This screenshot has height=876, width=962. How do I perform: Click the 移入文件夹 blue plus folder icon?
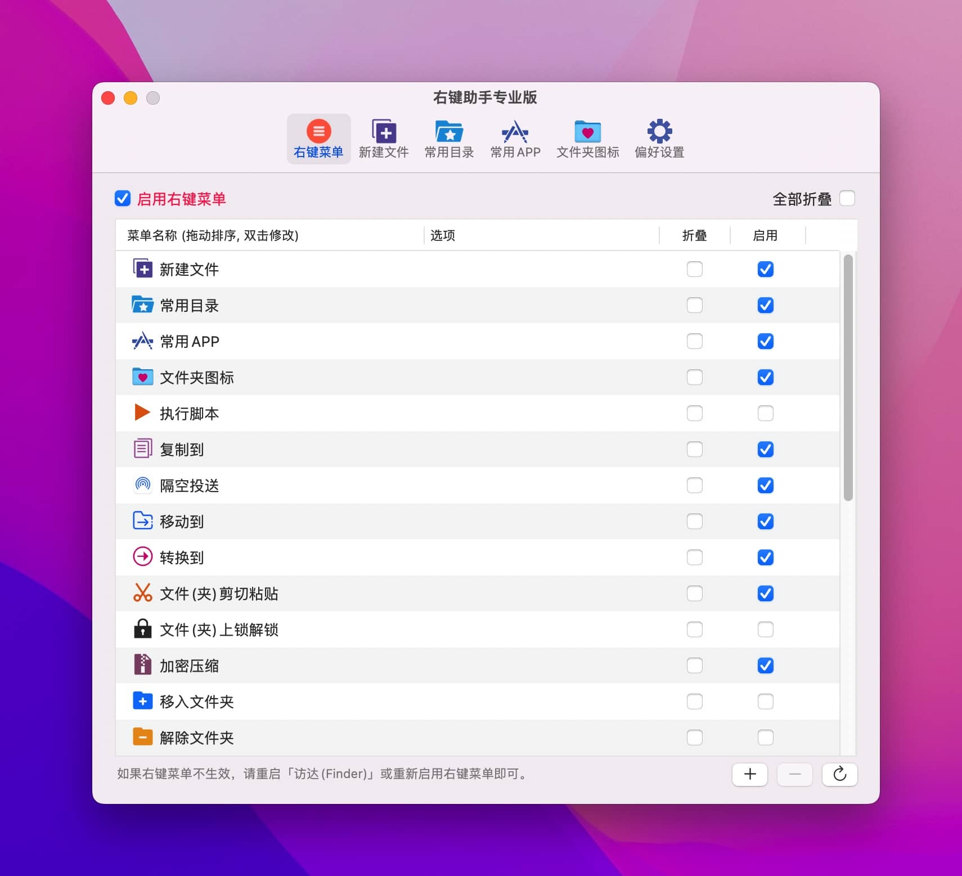(x=142, y=701)
